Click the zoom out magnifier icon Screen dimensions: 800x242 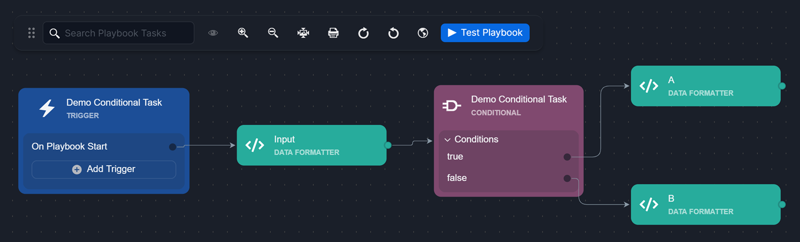pos(273,33)
